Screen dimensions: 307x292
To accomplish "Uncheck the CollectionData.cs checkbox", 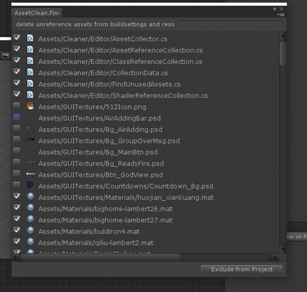I will (17, 72).
